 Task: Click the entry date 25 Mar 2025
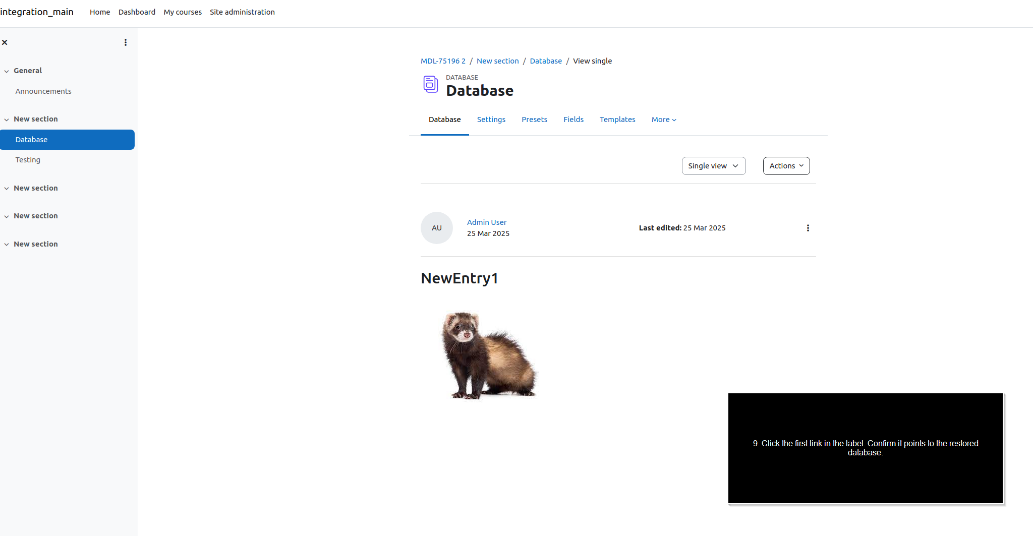coord(488,233)
